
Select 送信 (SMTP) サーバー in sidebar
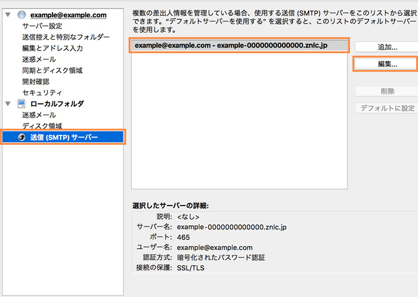pyautogui.click(x=64, y=137)
